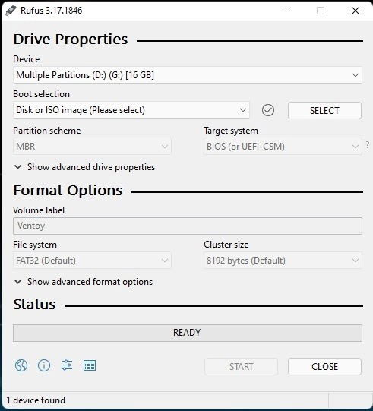Click the CLOSE button
This screenshot has height=411, width=373.
pyautogui.click(x=324, y=366)
